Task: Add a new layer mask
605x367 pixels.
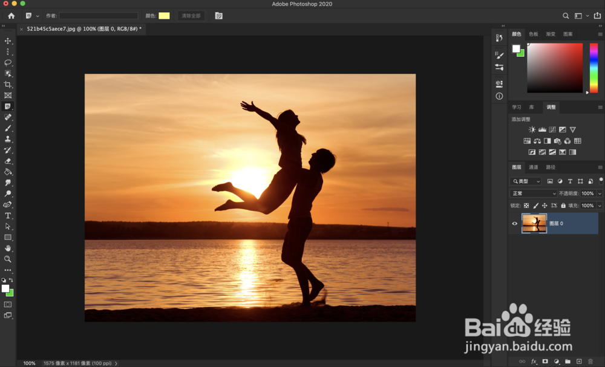Action: click(x=545, y=361)
